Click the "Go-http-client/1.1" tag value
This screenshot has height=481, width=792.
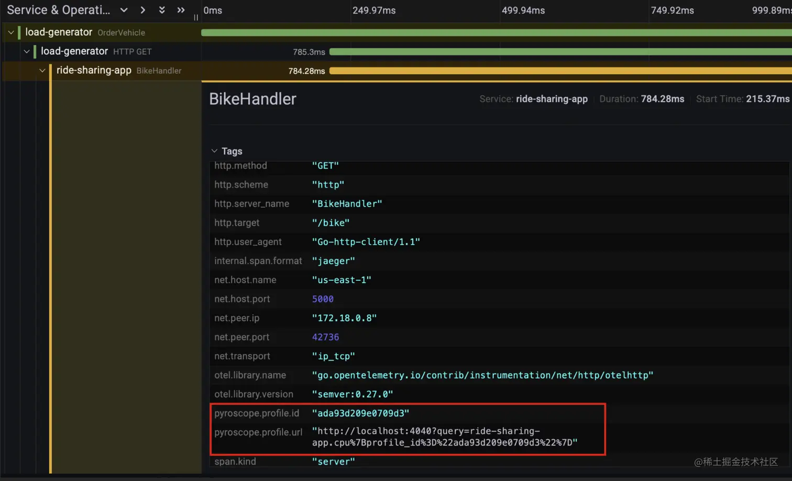[366, 242]
